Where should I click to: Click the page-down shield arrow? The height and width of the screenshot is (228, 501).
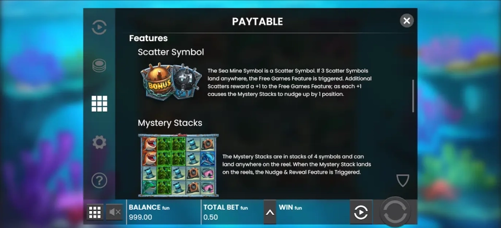402,181
